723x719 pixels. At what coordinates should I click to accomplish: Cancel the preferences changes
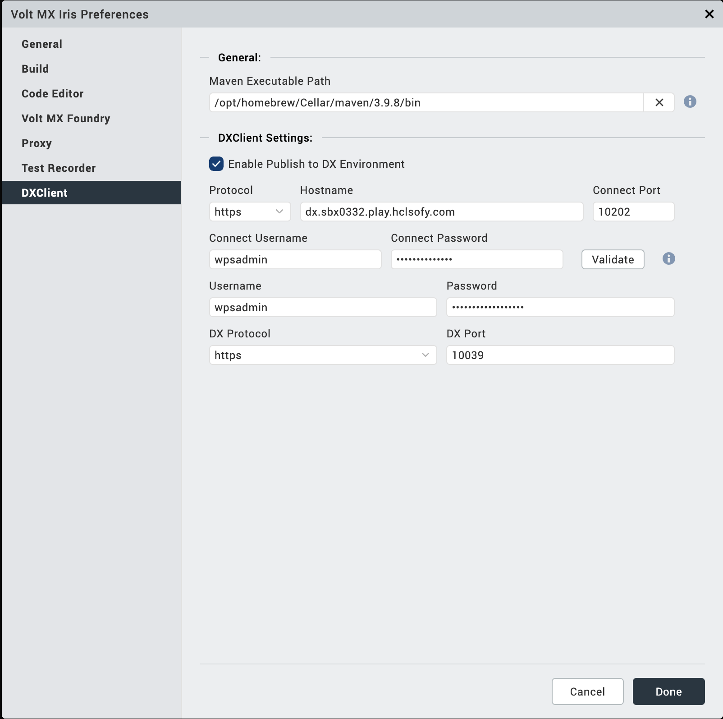tap(587, 691)
